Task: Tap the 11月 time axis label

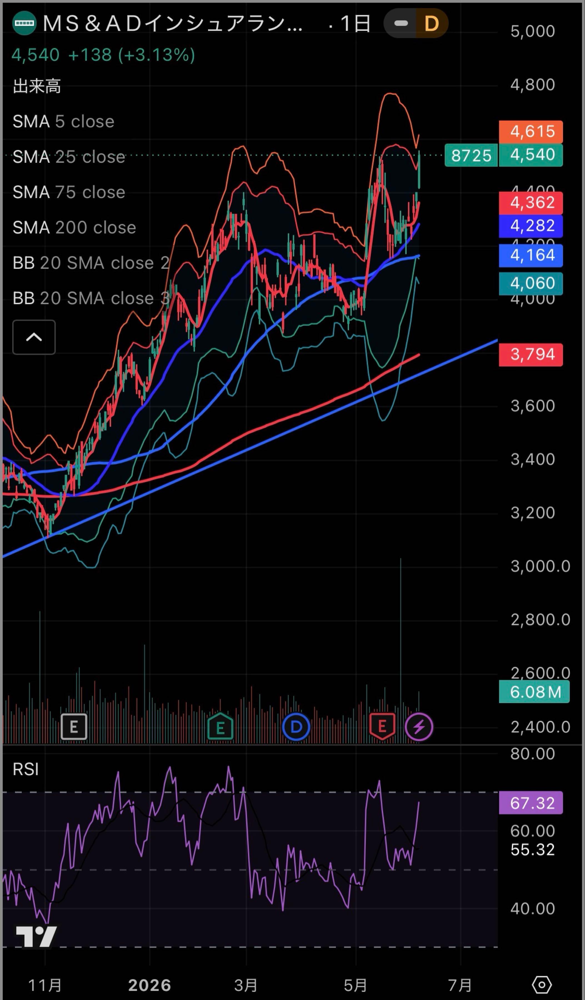Action: (45, 985)
